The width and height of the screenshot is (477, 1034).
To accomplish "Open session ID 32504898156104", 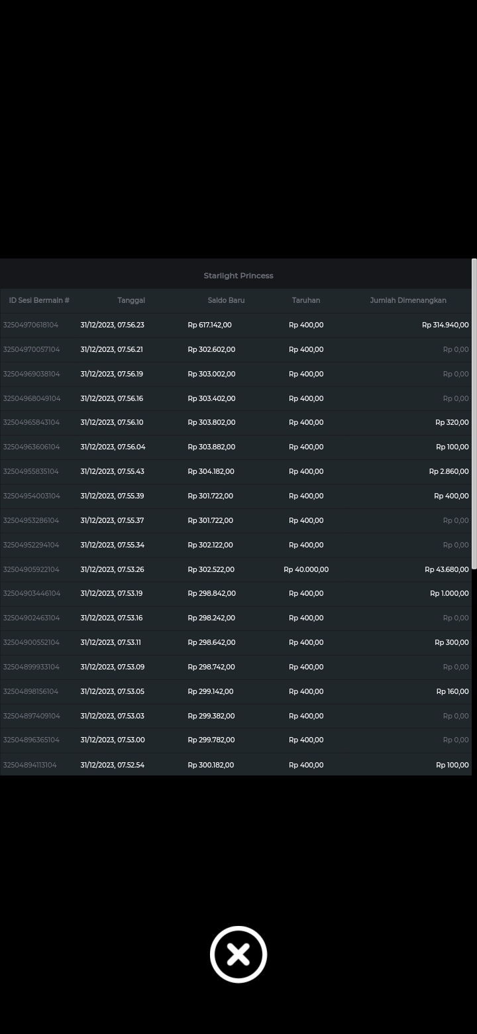I will pos(30,691).
